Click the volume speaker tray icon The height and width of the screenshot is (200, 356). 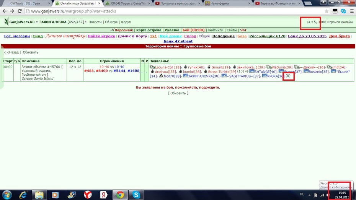pyautogui.click(x=328, y=195)
